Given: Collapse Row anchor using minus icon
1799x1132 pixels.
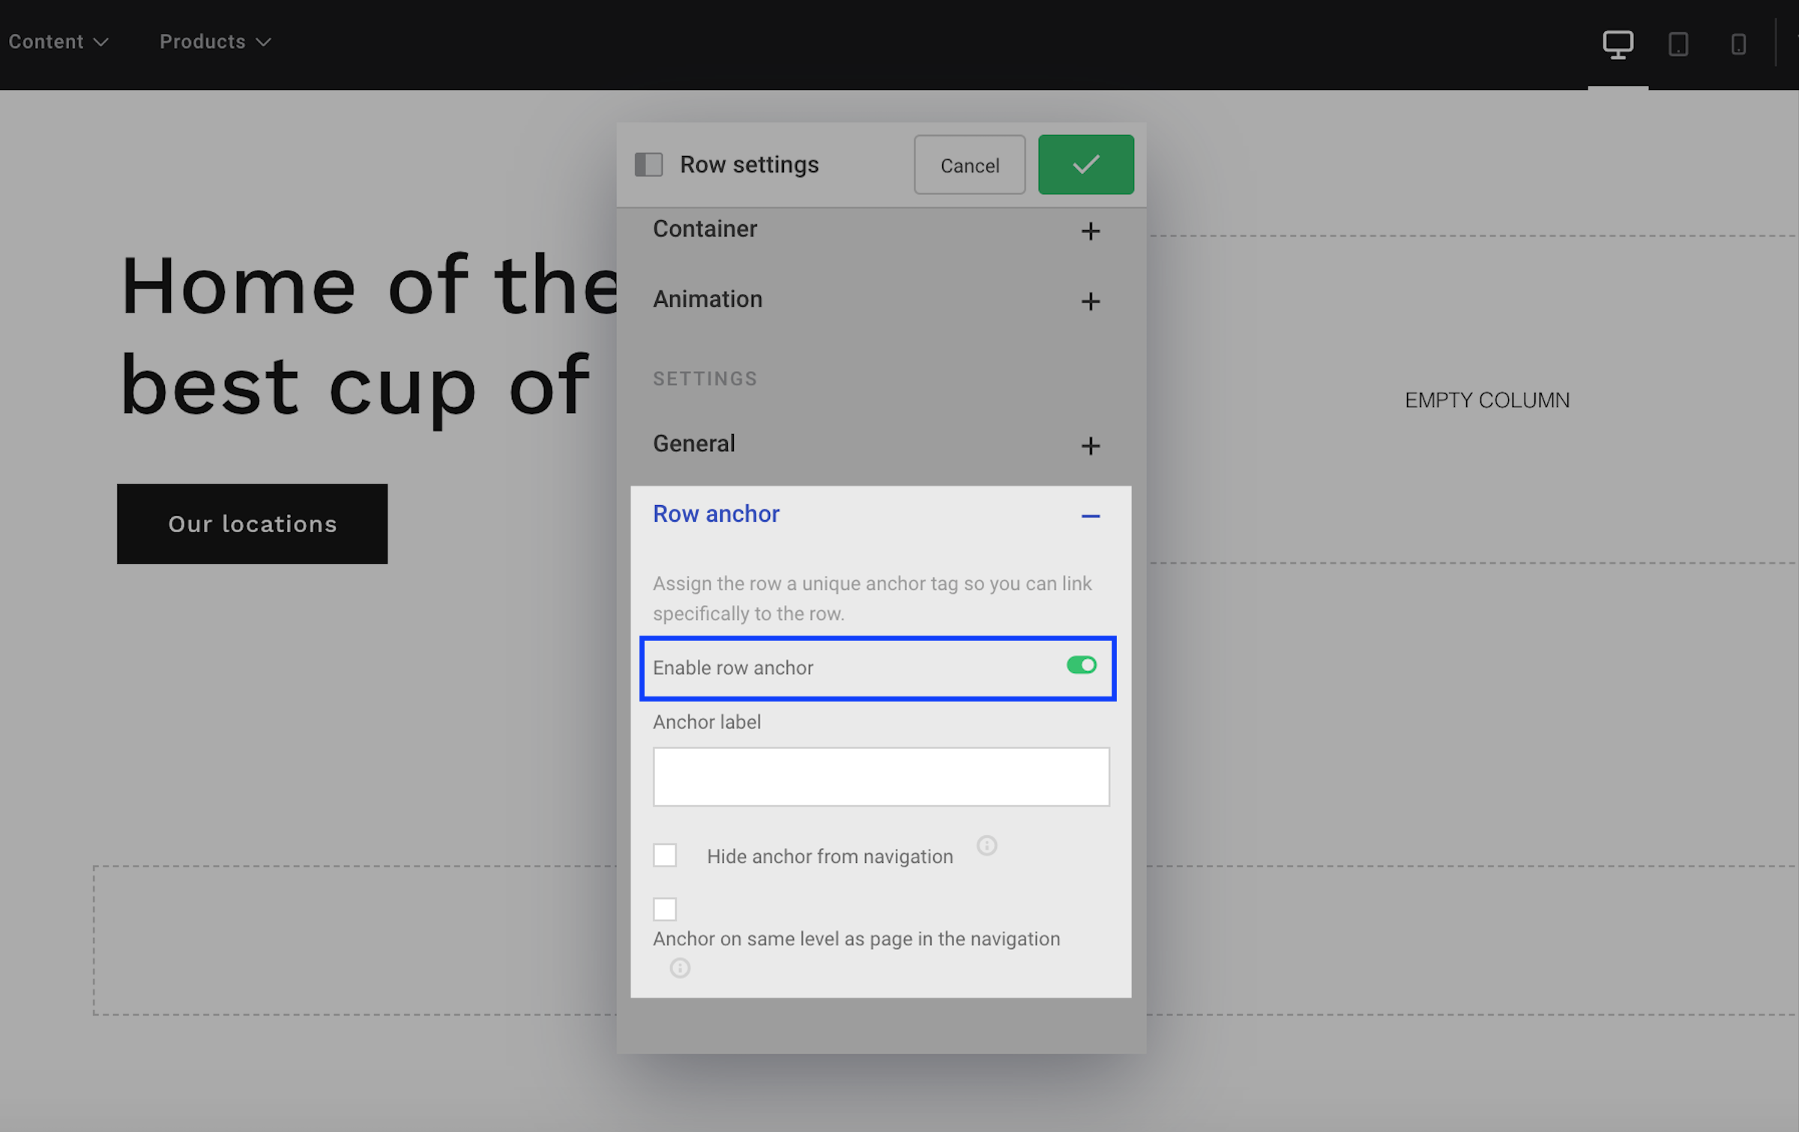Looking at the screenshot, I should tap(1090, 516).
